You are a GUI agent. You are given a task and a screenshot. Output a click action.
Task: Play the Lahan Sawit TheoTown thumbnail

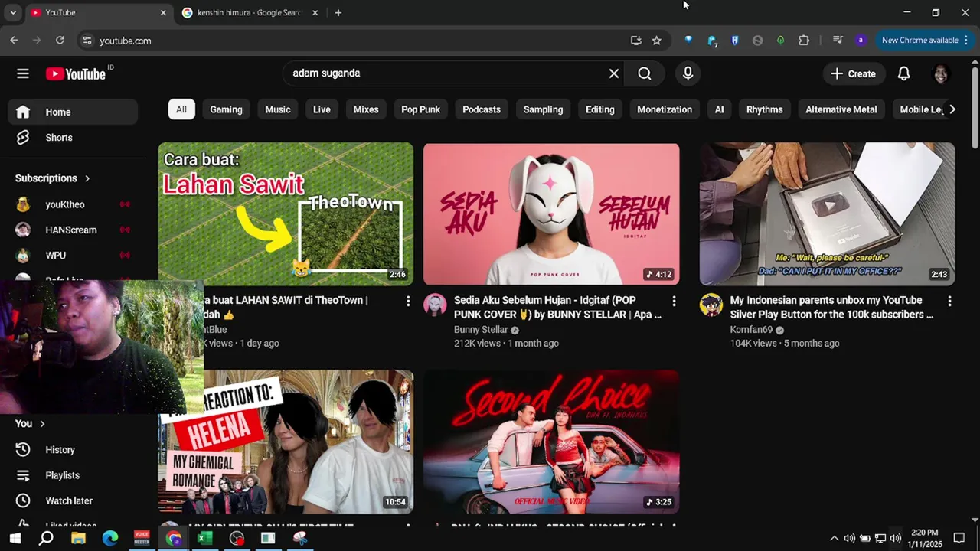[286, 214]
